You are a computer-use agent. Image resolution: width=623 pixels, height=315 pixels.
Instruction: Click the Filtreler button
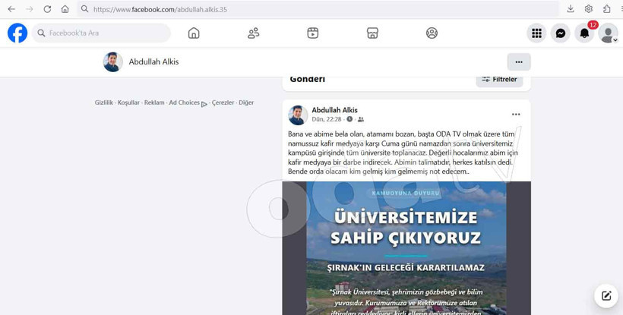point(499,80)
